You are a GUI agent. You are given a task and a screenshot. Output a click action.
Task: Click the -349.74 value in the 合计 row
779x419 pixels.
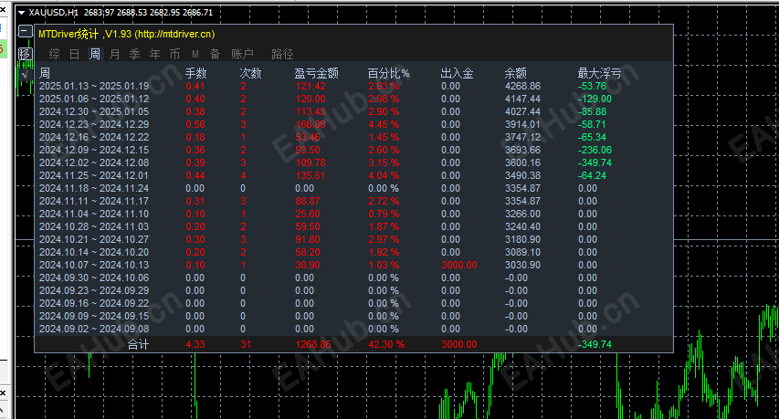pyautogui.click(x=595, y=344)
